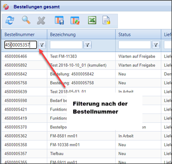172x164 pixels.
Task: Click In Arbeit status in row 4500005362
Action: [x=126, y=136]
